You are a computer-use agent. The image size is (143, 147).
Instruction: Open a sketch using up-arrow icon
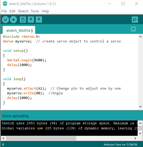click(31, 20)
